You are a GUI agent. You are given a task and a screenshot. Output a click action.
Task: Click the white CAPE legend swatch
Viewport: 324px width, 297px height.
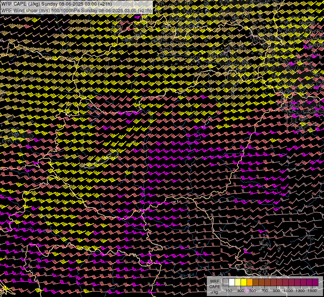coord(232,282)
